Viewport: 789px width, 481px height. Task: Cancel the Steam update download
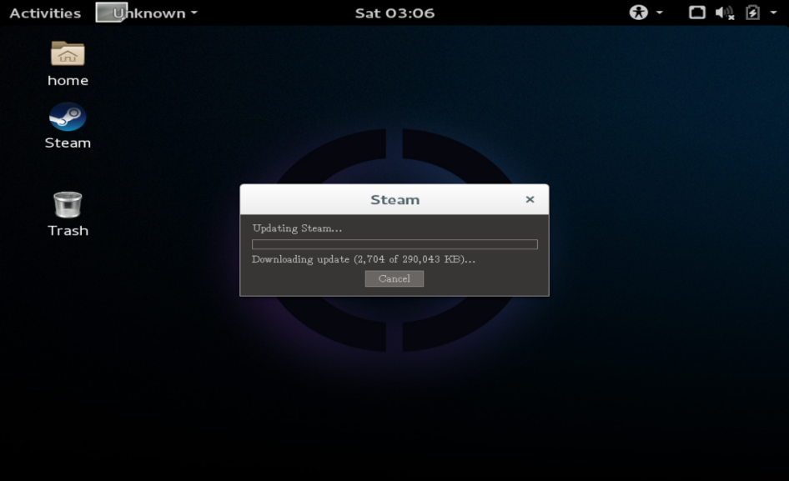coord(394,278)
